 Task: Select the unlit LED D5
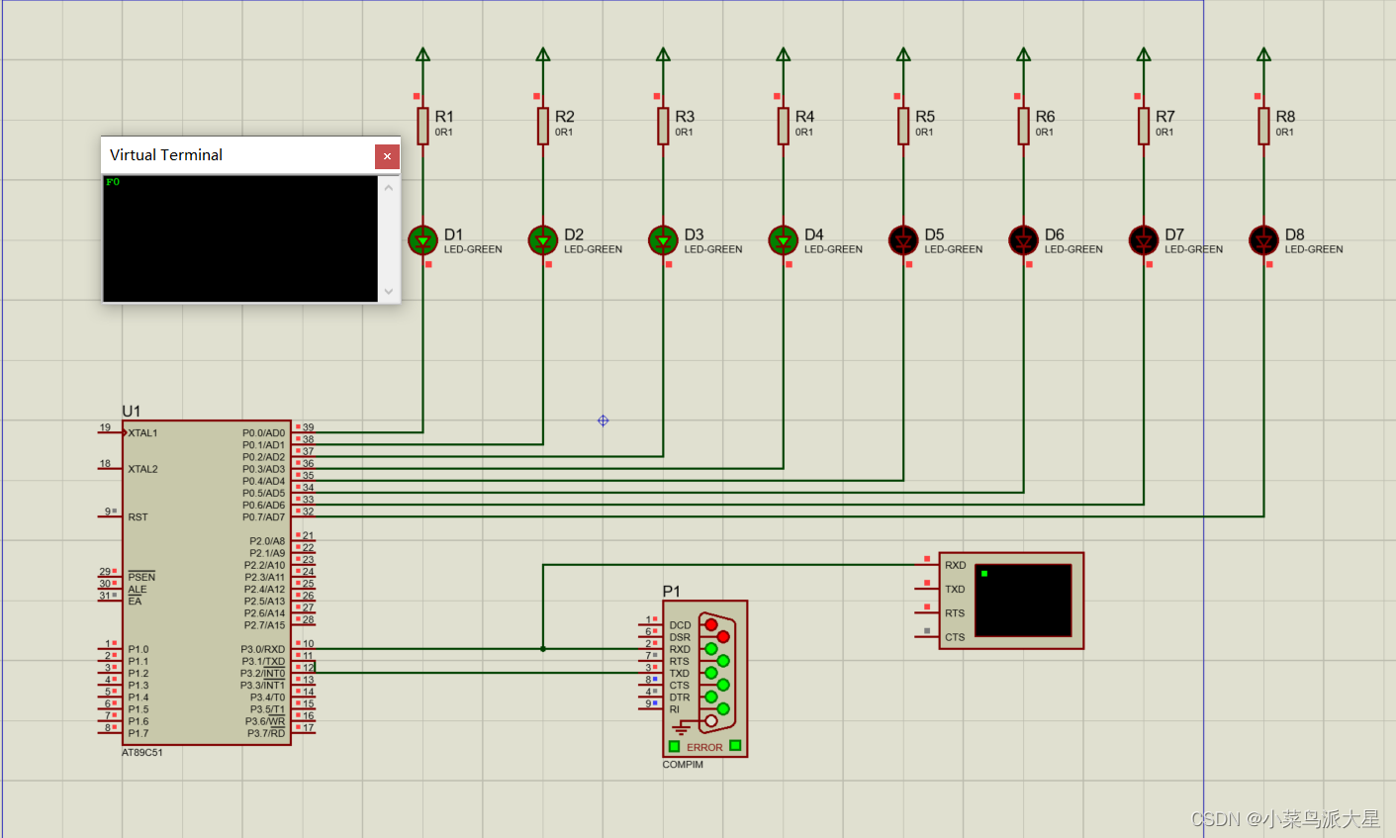[903, 239]
